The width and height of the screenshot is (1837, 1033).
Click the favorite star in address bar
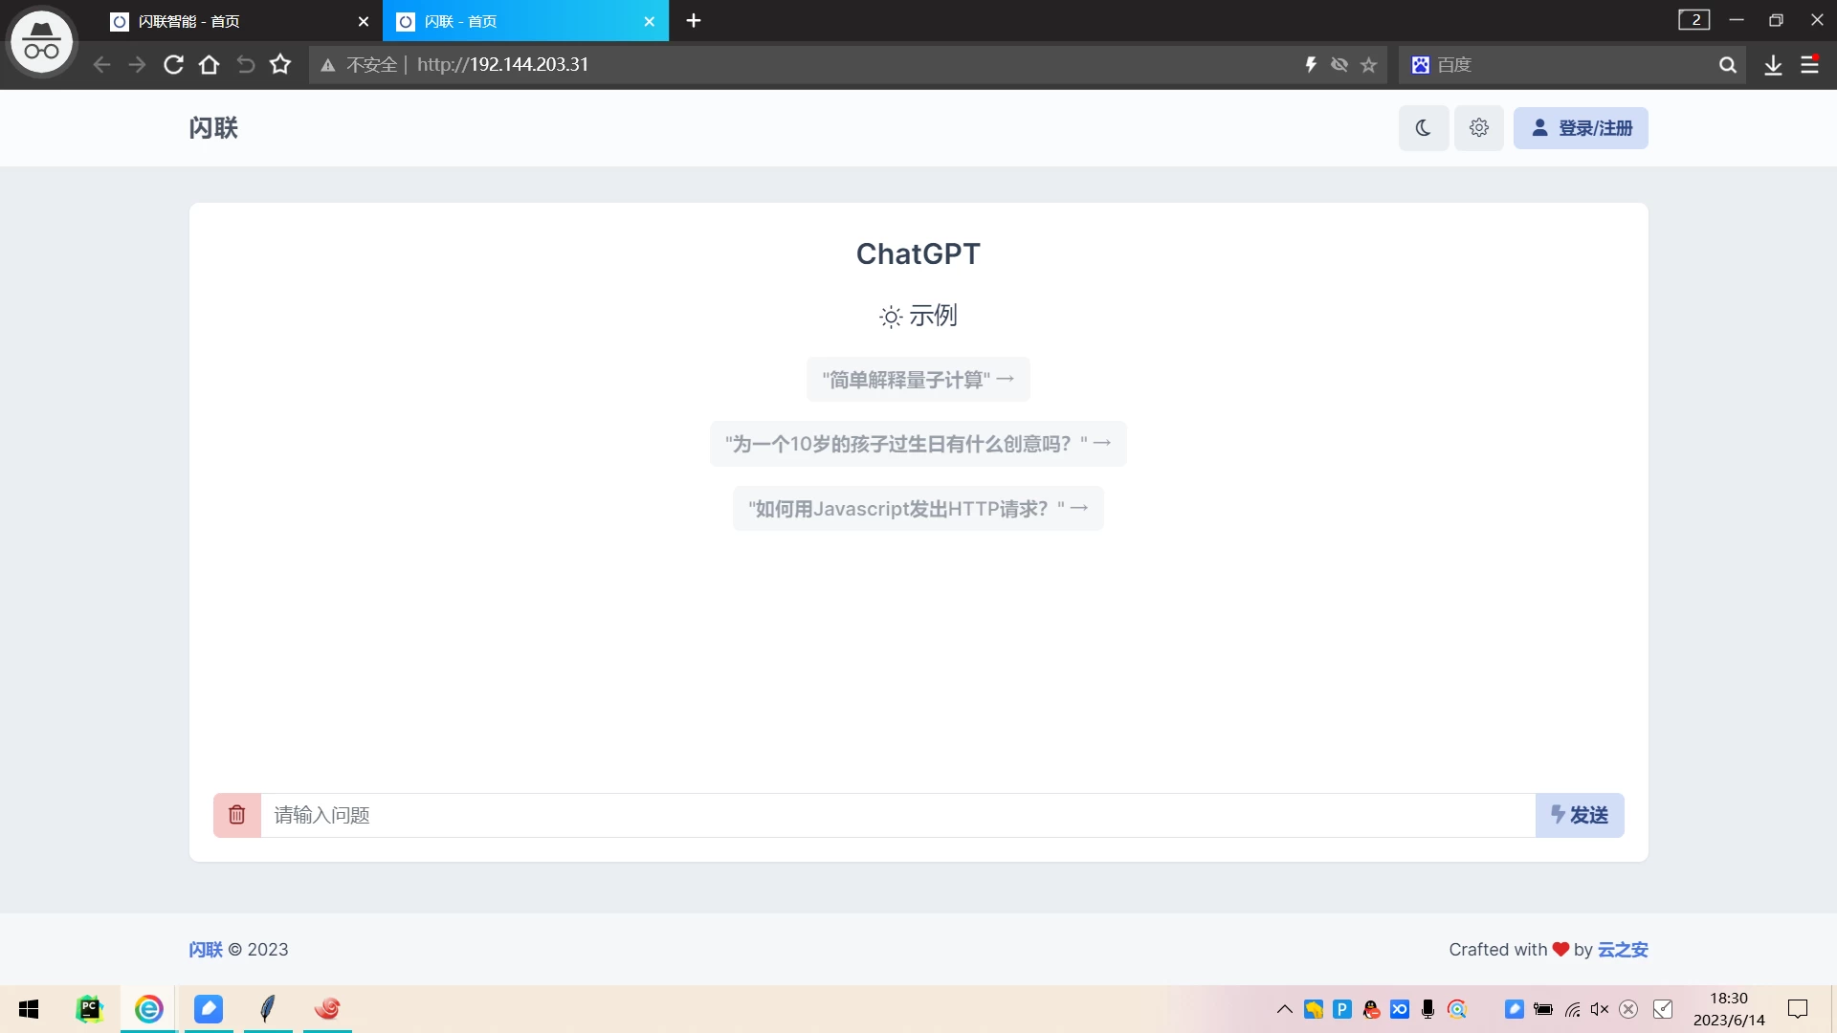click(x=1369, y=65)
